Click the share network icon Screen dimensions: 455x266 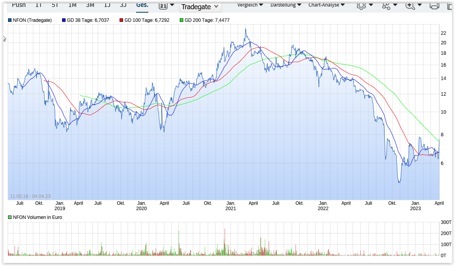tap(386, 5)
